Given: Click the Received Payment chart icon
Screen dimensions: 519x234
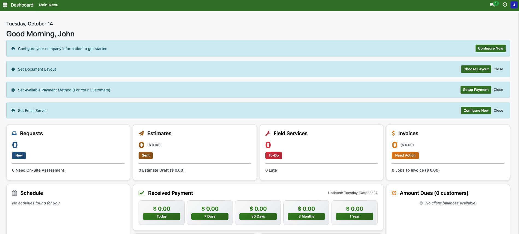Looking at the screenshot, I should [x=142, y=193].
